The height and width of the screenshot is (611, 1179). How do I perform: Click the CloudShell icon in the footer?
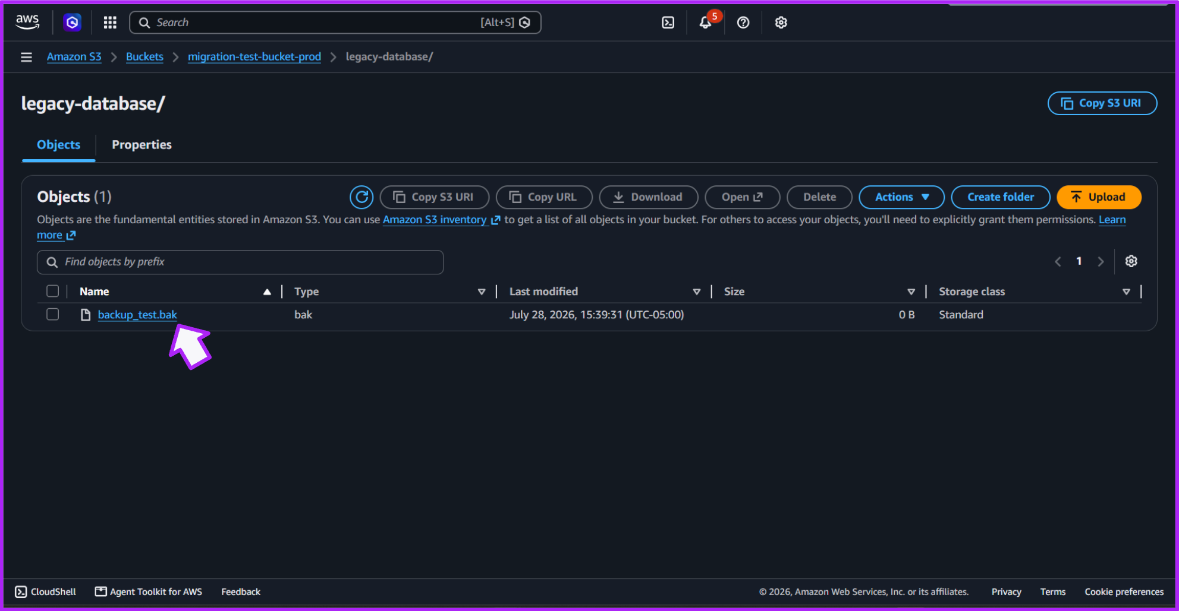21,592
